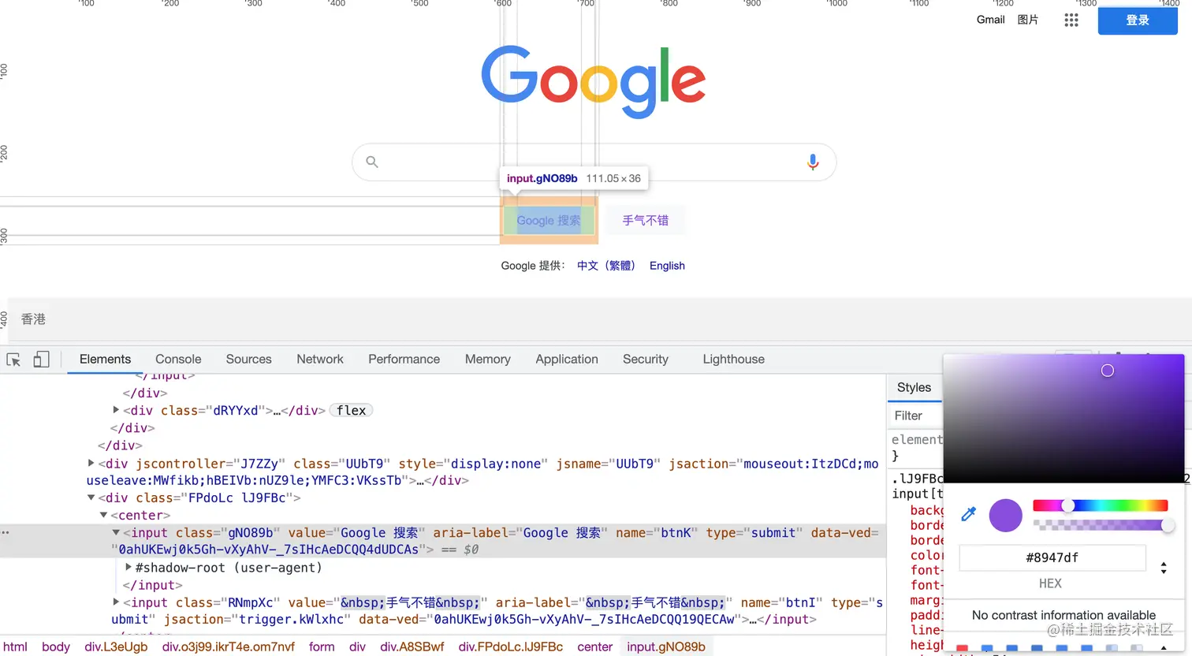Open the Gmail link

click(990, 20)
